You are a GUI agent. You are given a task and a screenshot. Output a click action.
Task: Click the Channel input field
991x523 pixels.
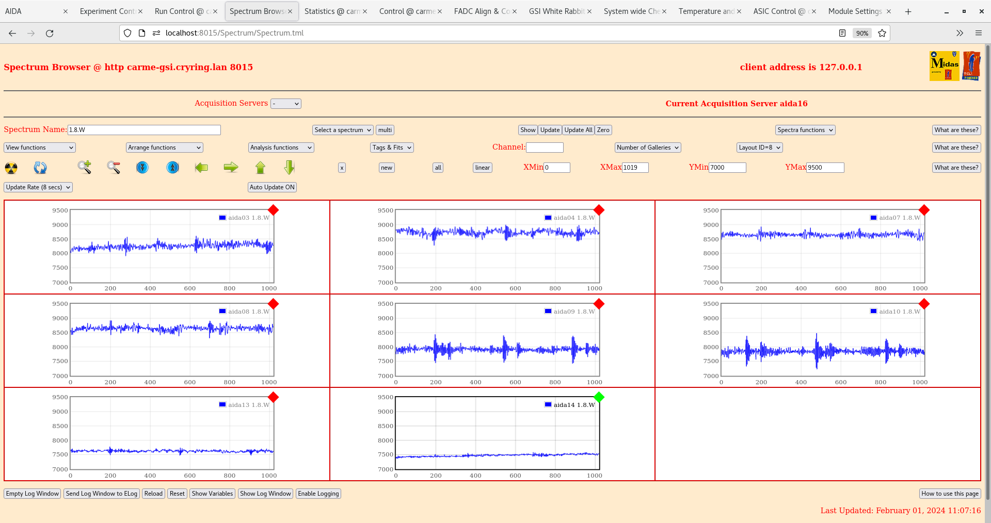click(545, 148)
